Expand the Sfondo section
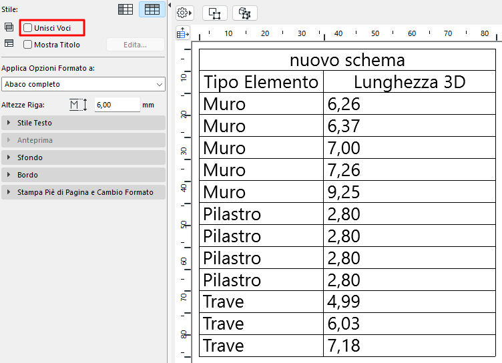Viewport: 502px width, 363px height. (x=83, y=157)
